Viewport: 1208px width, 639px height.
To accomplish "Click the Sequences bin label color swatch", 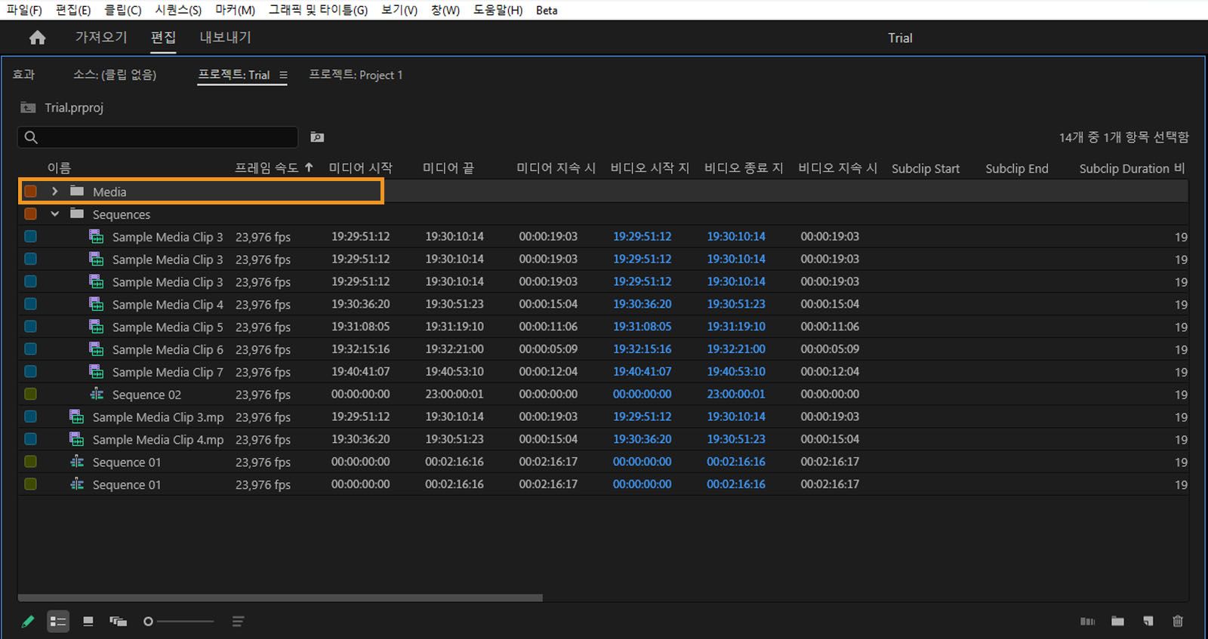I will [30, 214].
